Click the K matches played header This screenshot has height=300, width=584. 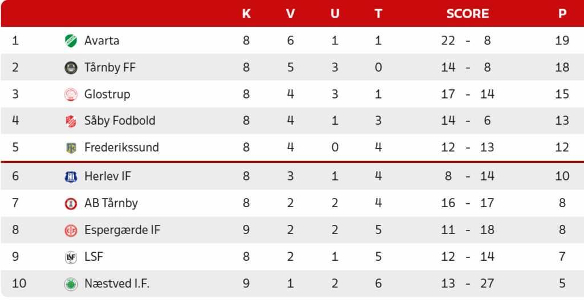coord(246,14)
